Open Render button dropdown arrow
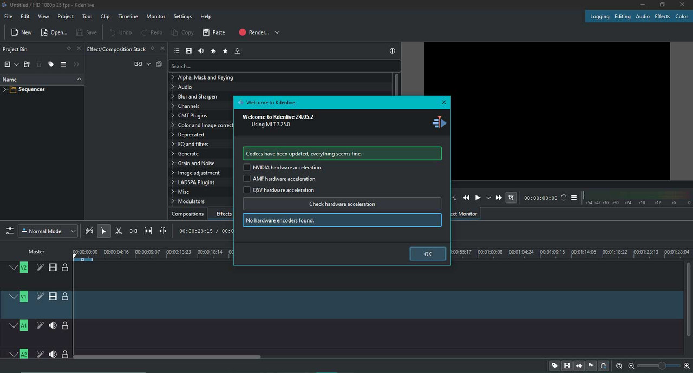 pos(277,32)
